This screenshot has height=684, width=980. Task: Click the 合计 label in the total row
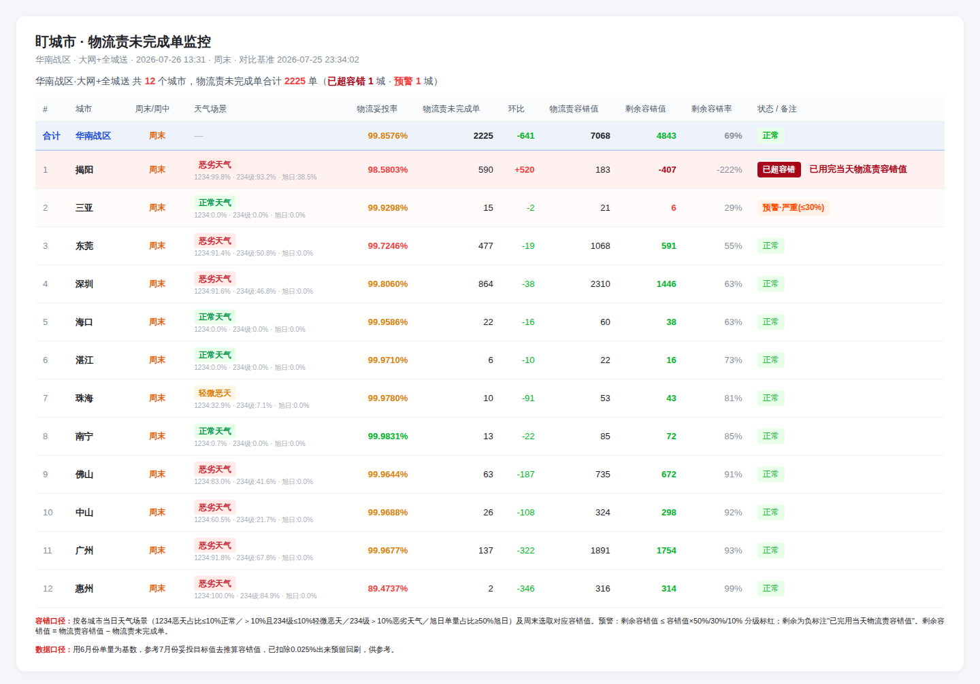pos(52,136)
